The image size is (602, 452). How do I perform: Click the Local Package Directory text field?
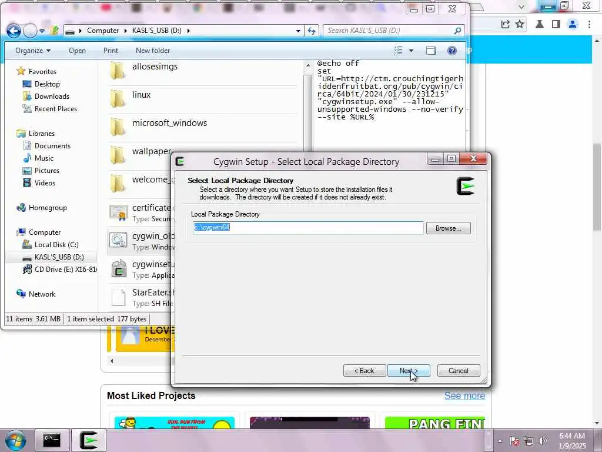pyautogui.click(x=308, y=228)
